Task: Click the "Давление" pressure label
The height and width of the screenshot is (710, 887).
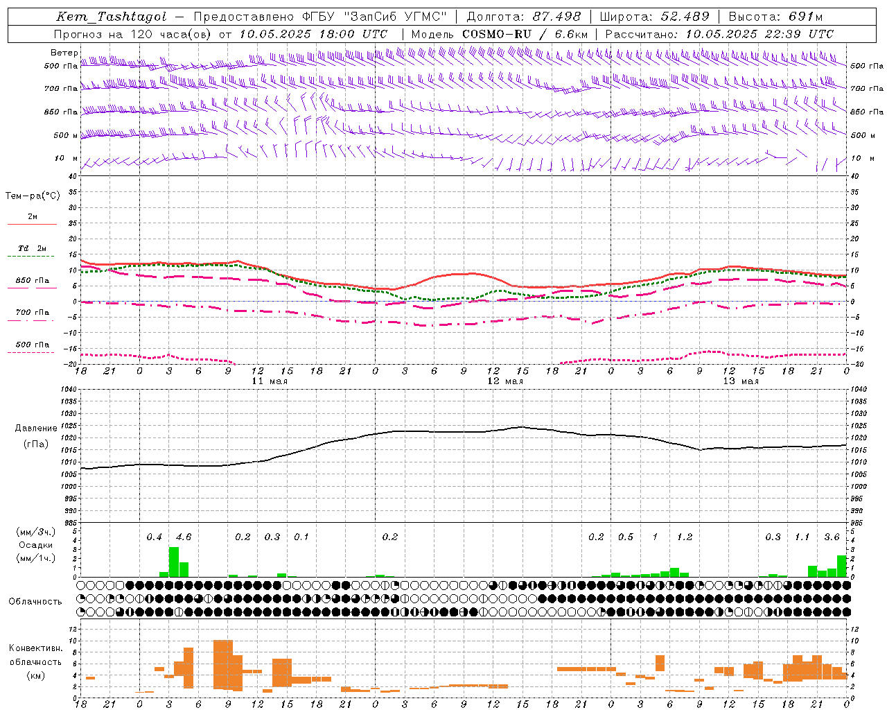Action: [x=36, y=428]
